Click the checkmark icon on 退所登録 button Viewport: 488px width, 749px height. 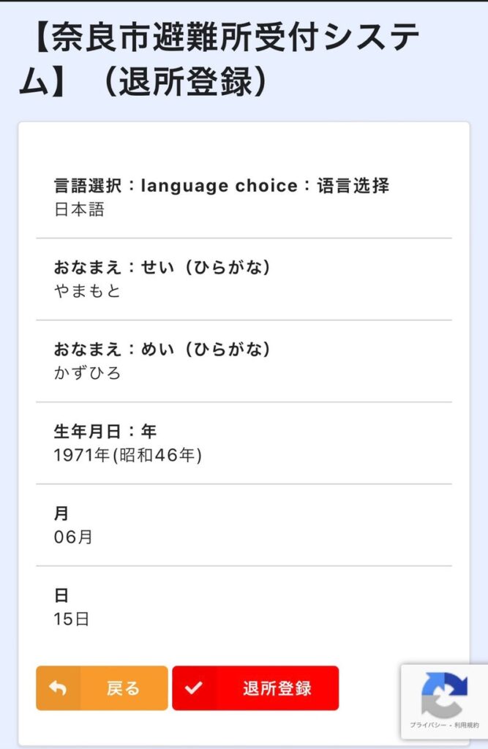194,688
